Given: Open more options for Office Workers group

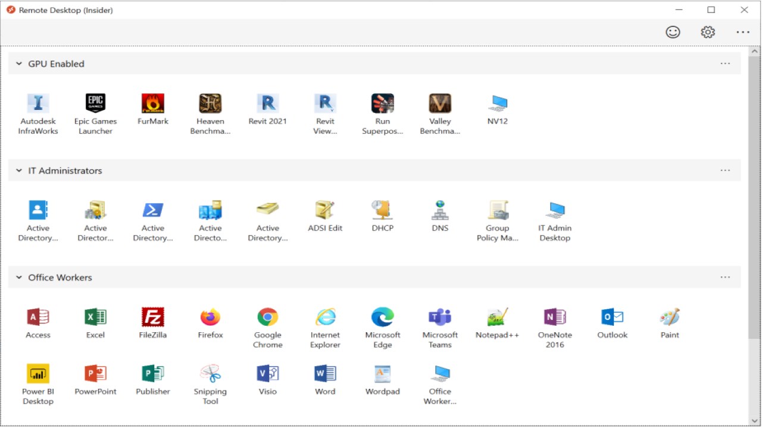Looking at the screenshot, I should [725, 278].
